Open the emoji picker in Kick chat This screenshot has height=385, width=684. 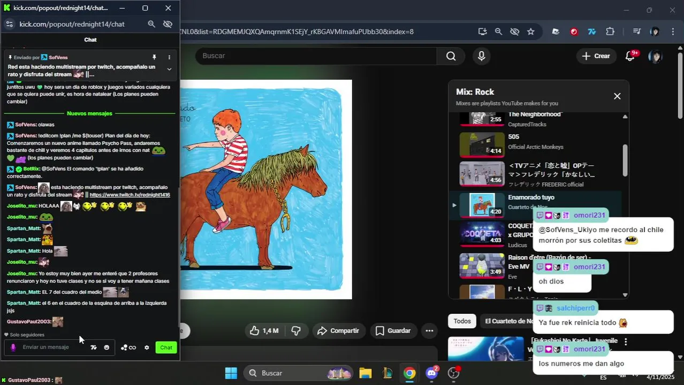tap(107, 348)
